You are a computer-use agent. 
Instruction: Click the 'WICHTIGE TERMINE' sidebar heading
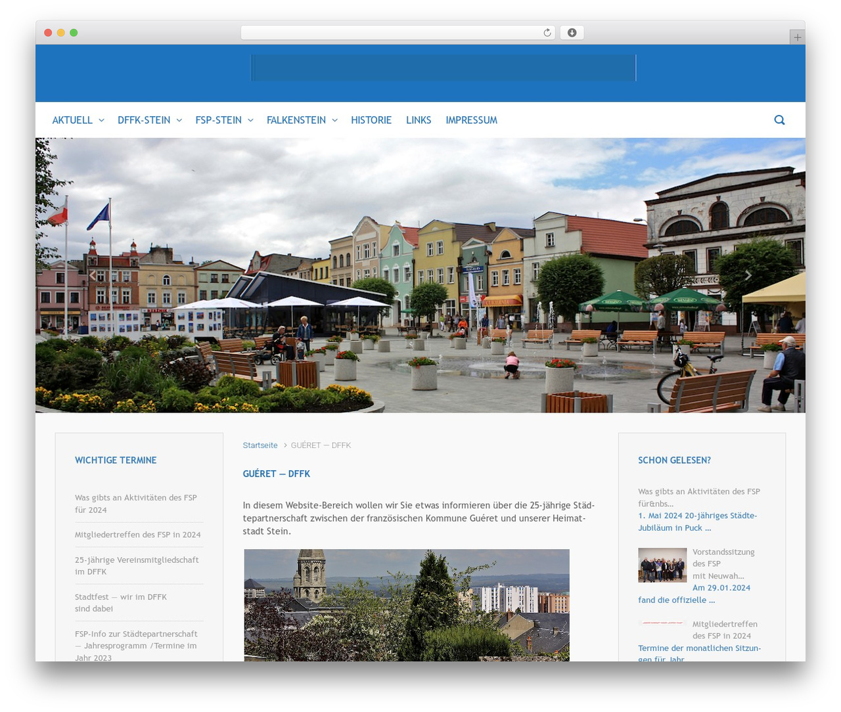pyautogui.click(x=116, y=460)
